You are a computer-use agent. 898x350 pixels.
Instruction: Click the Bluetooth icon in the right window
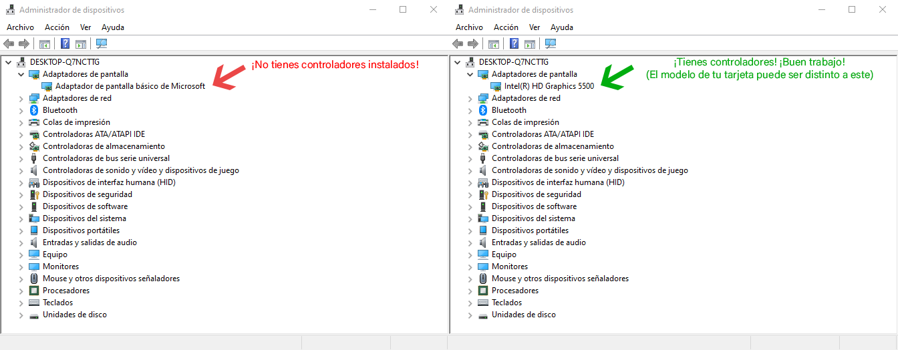click(x=484, y=110)
